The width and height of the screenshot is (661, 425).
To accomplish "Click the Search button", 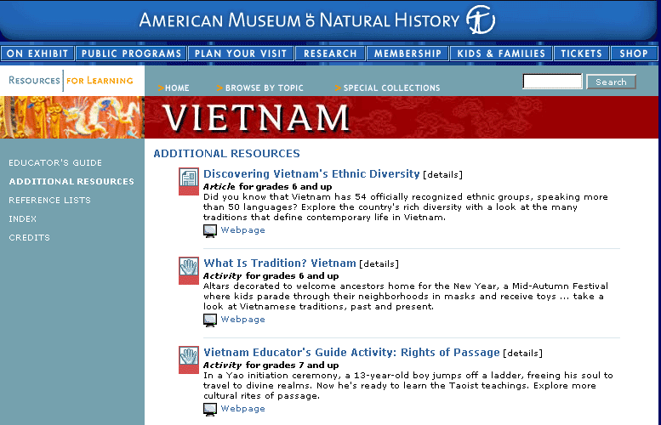I will (x=611, y=82).
